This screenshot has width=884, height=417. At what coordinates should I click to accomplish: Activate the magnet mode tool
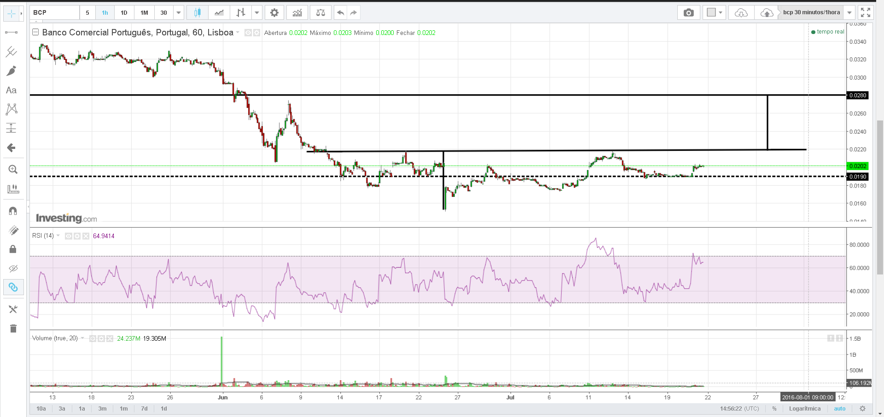[13, 211]
